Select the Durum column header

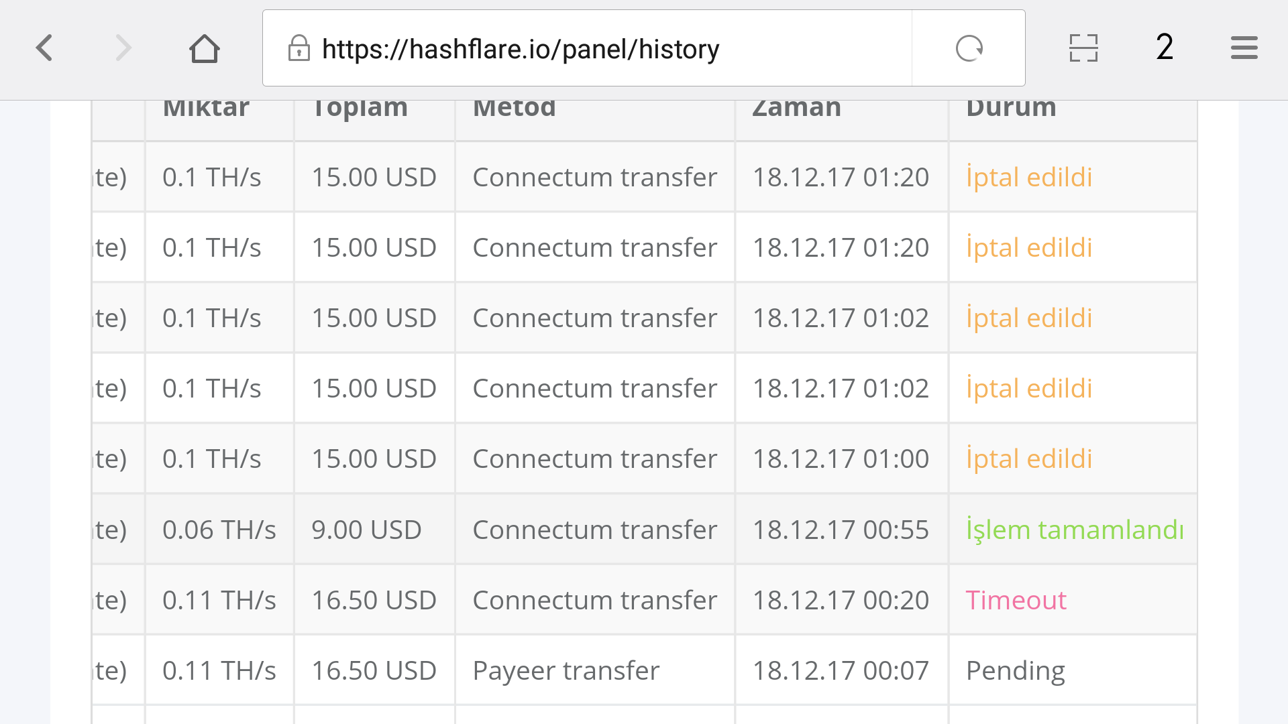pos(1011,107)
